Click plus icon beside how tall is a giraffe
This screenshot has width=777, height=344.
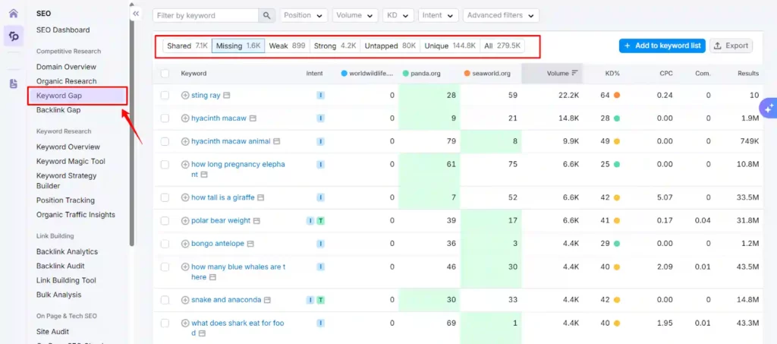click(x=185, y=197)
